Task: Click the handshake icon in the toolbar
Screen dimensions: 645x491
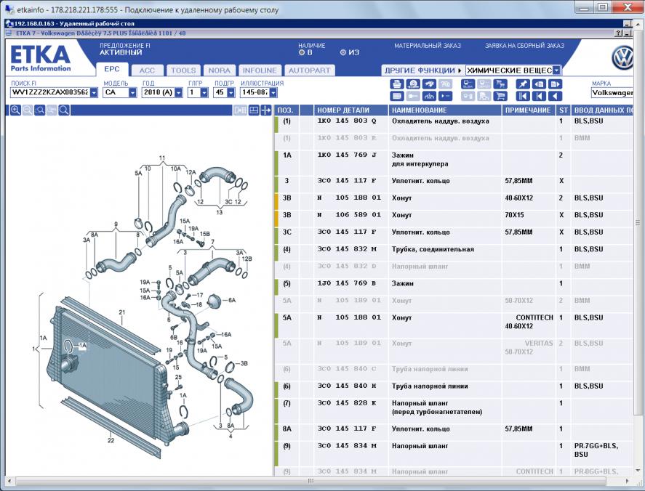Action: click(429, 84)
